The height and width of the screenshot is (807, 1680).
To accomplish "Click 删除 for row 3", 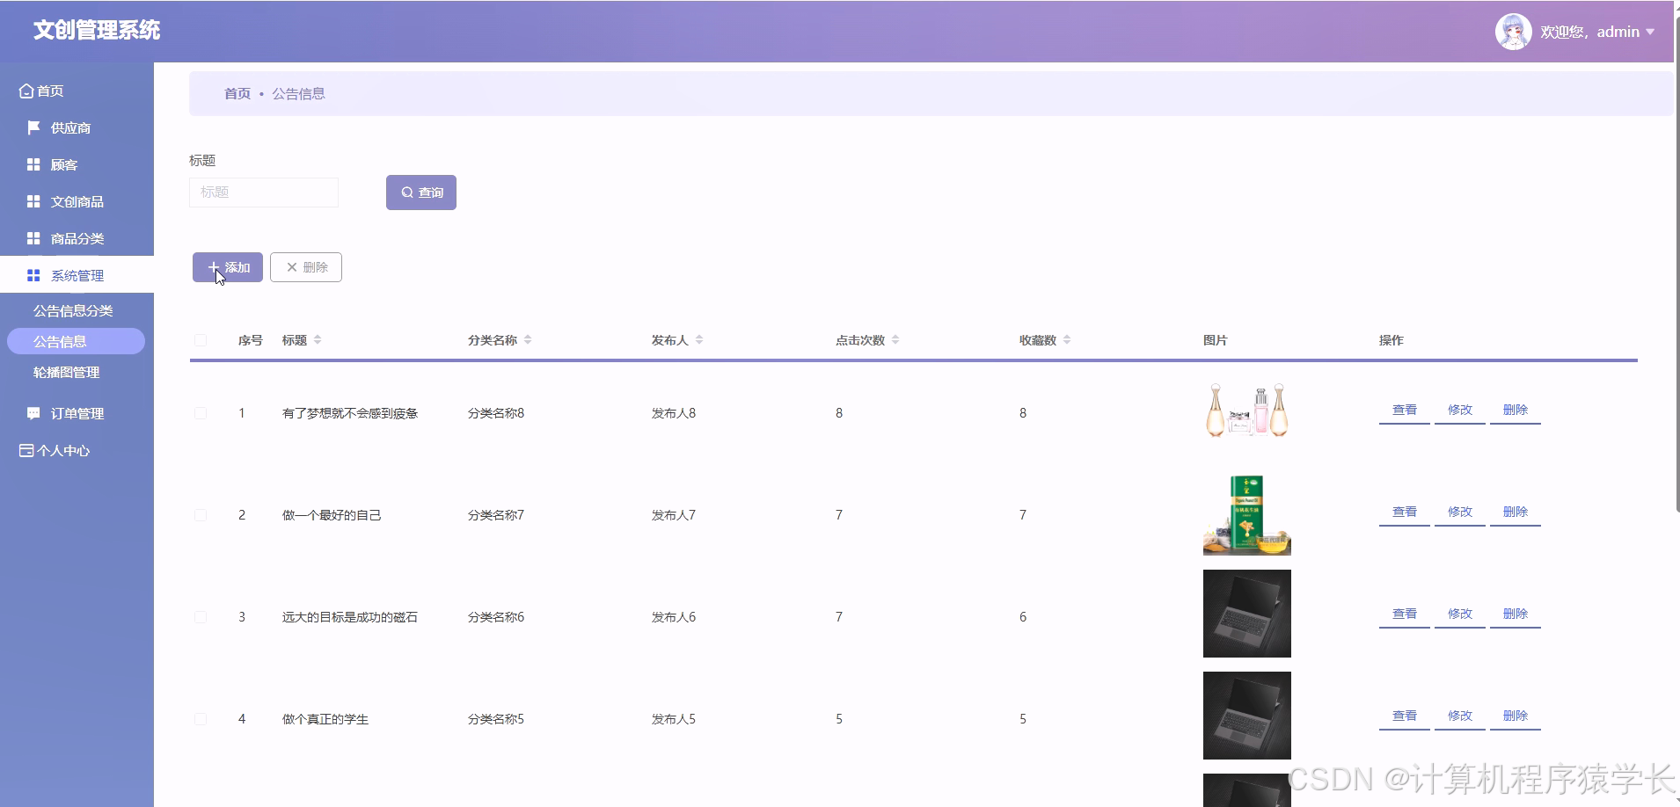I will [1516, 614].
